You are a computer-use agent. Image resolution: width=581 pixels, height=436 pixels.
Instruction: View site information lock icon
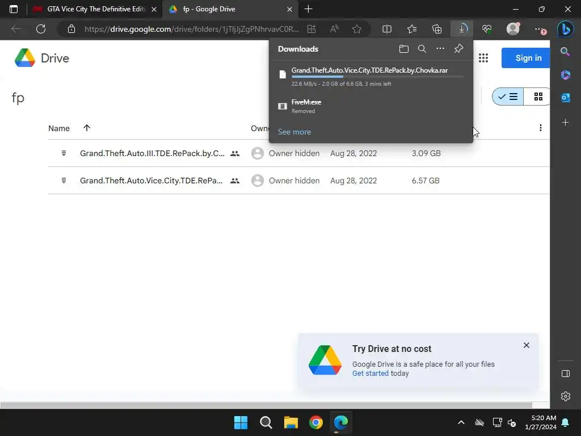(71, 29)
